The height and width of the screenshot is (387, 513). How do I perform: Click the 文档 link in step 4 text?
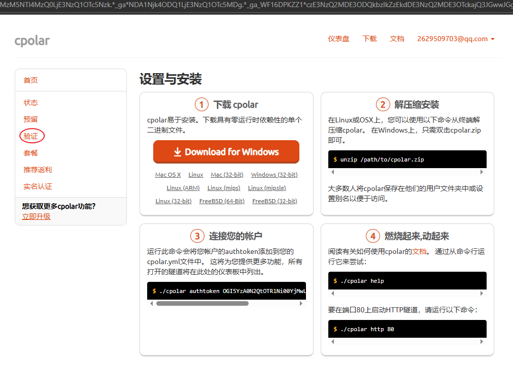tap(419, 251)
